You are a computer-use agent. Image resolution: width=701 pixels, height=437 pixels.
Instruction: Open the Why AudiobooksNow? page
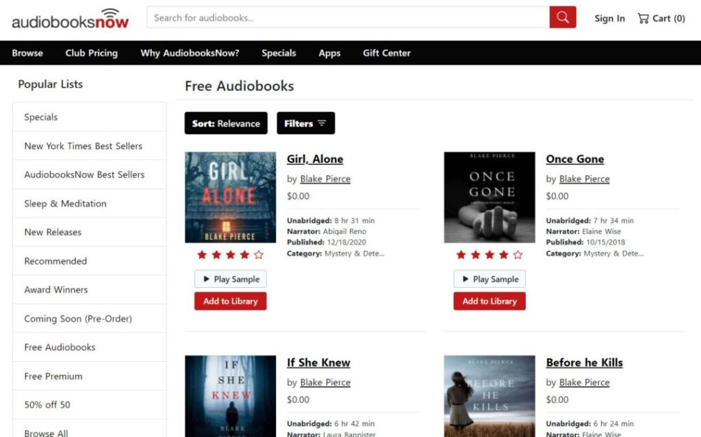pos(190,53)
